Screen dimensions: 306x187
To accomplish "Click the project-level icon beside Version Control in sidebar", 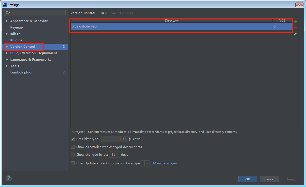I will [x=64, y=47].
